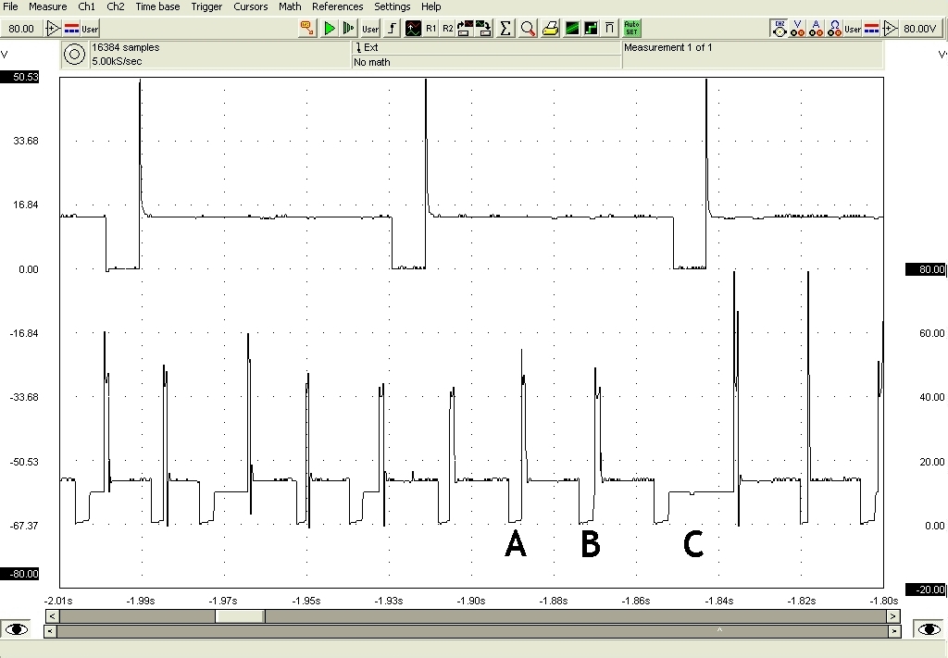The height and width of the screenshot is (658, 948).
Task: Click the horizontal scrollbar right arrow
Action: tap(892, 615)
